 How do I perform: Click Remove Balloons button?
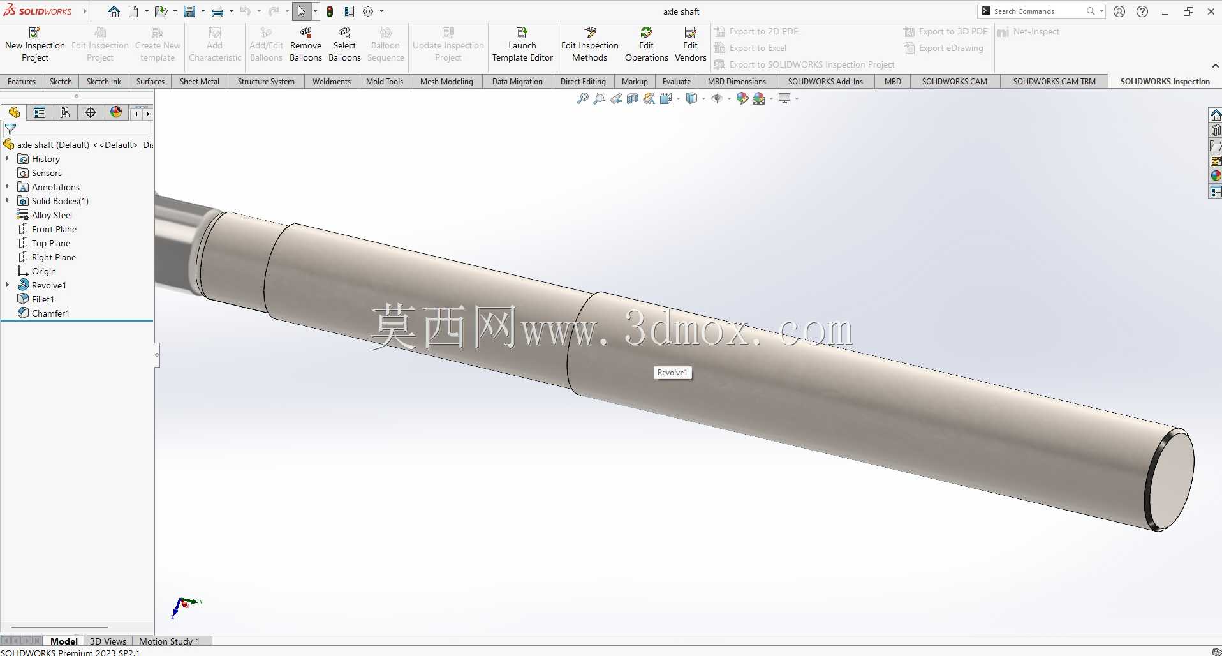point(305,45)
